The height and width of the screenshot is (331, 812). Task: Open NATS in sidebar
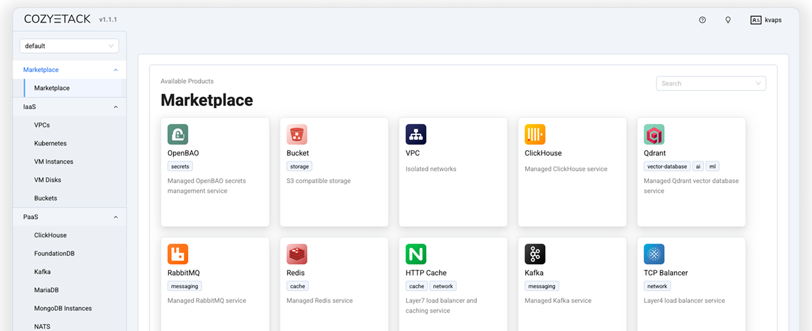point(42,326)
